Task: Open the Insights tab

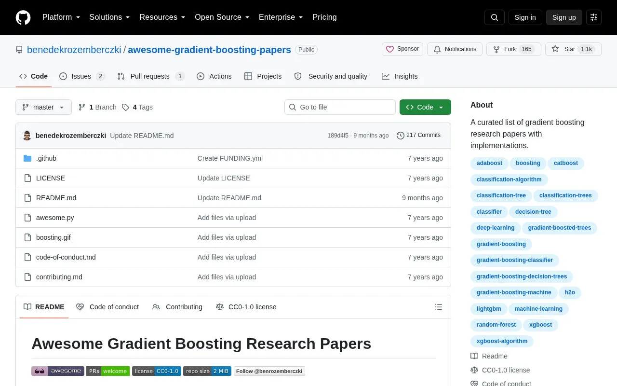Action: pyautogui.click(x=400, y=76)
